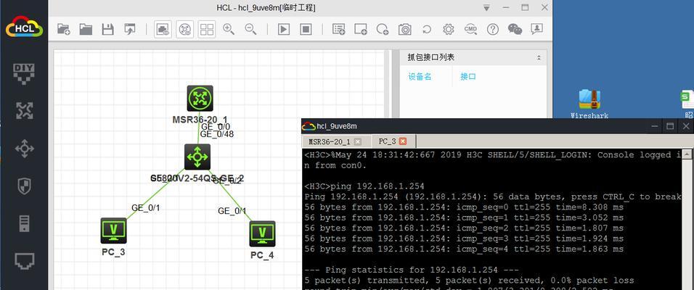Click the icmp_seq=4 reply line

click(x=464, y=249)
